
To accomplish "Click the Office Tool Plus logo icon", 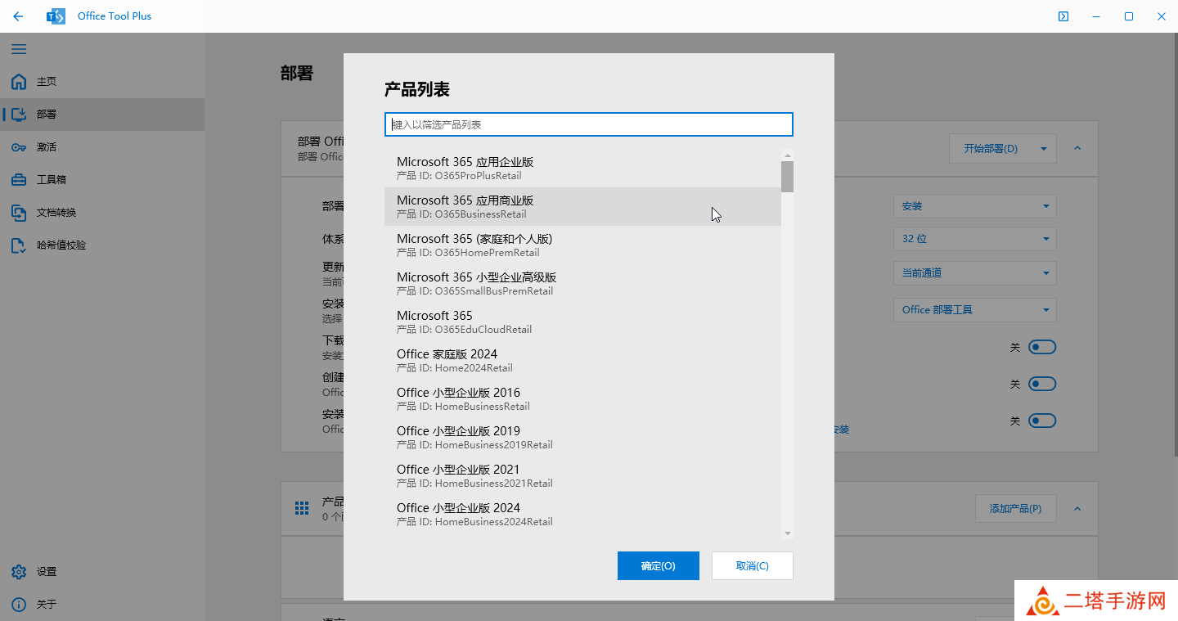I will 56,16.
